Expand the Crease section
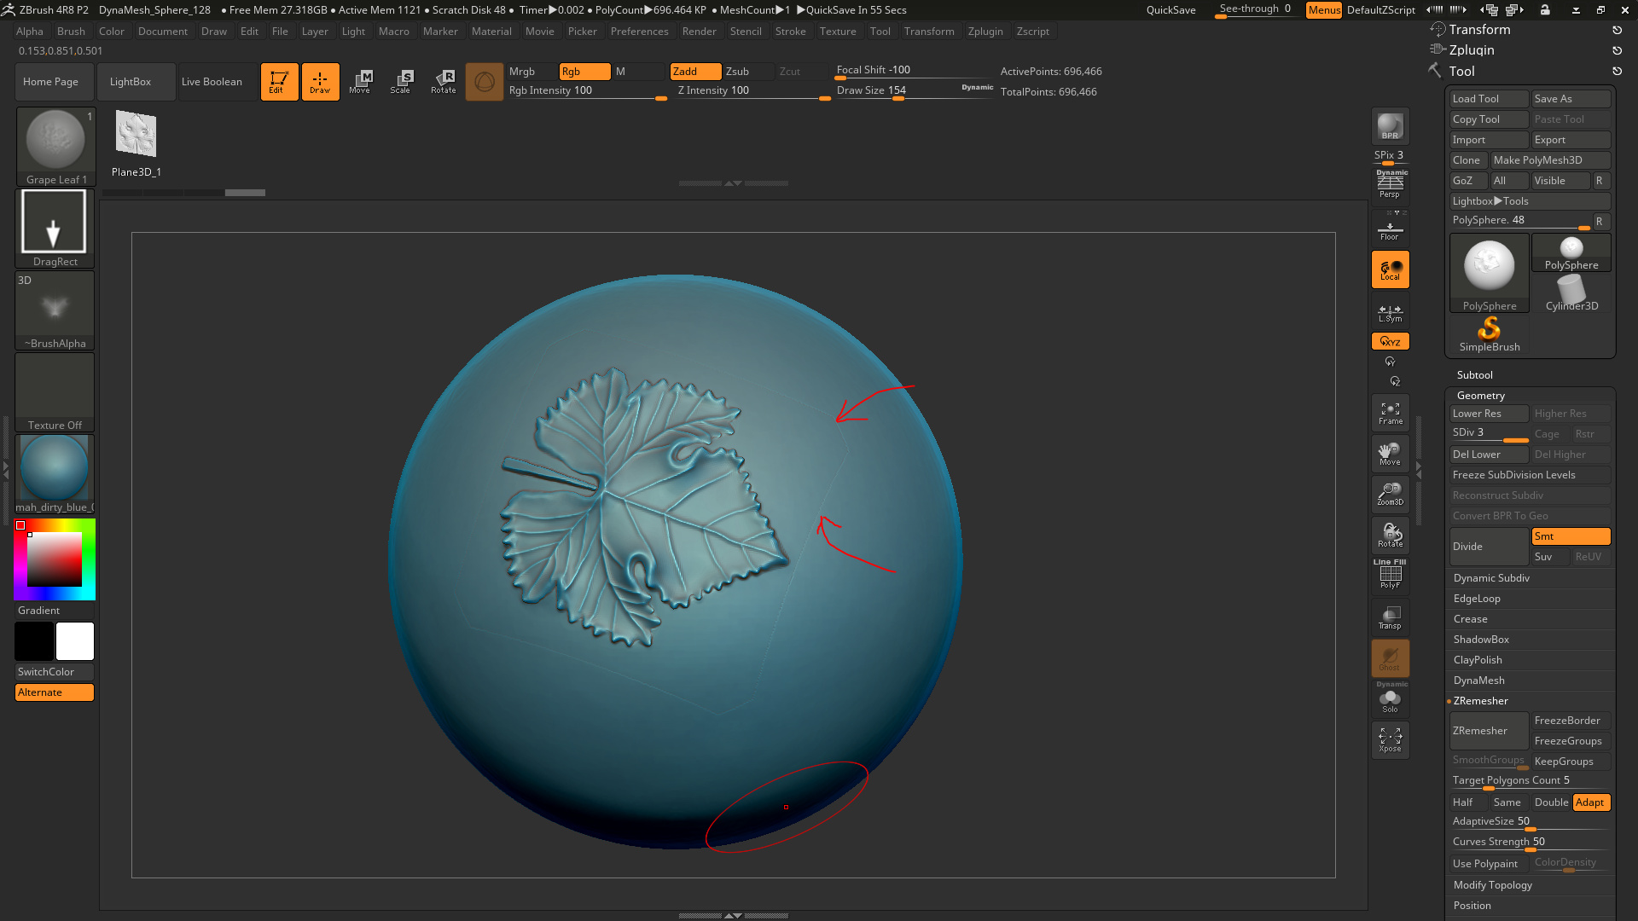The height and width of the screenshot is (921, 1638). [1471, 619]
